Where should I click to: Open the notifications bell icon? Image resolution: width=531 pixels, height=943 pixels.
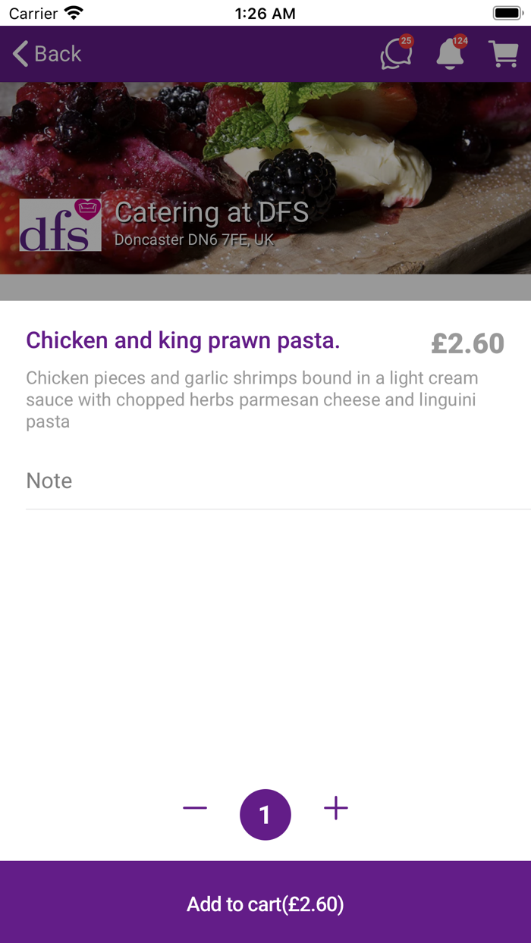tap(450, 55)
